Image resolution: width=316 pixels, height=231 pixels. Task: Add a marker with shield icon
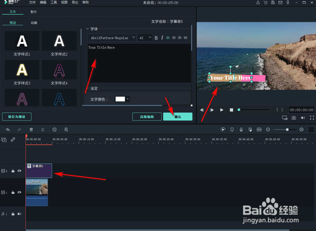coord(232,130)
